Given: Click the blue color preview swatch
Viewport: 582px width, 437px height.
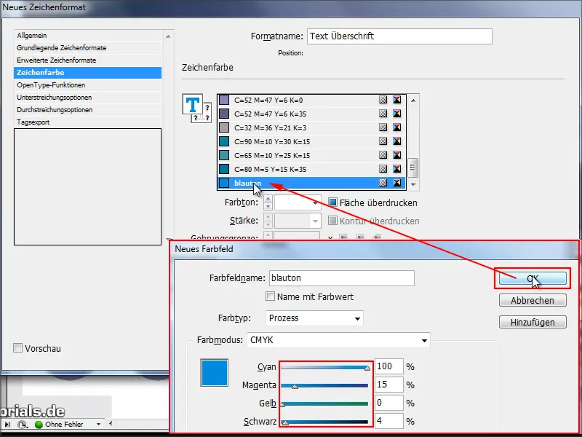Looking at the screenshot, I should pos(214,373).
